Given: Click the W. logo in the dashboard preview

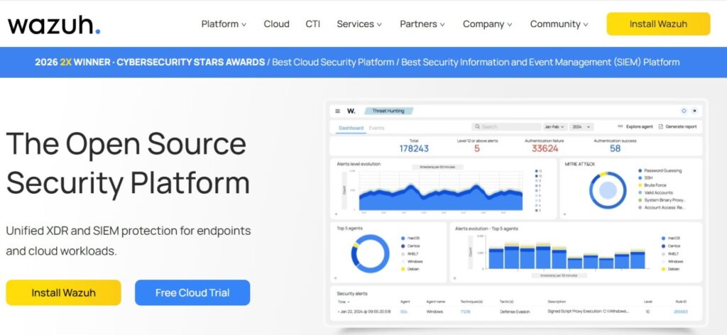Looking at the screenshot, I should point(351,111).
